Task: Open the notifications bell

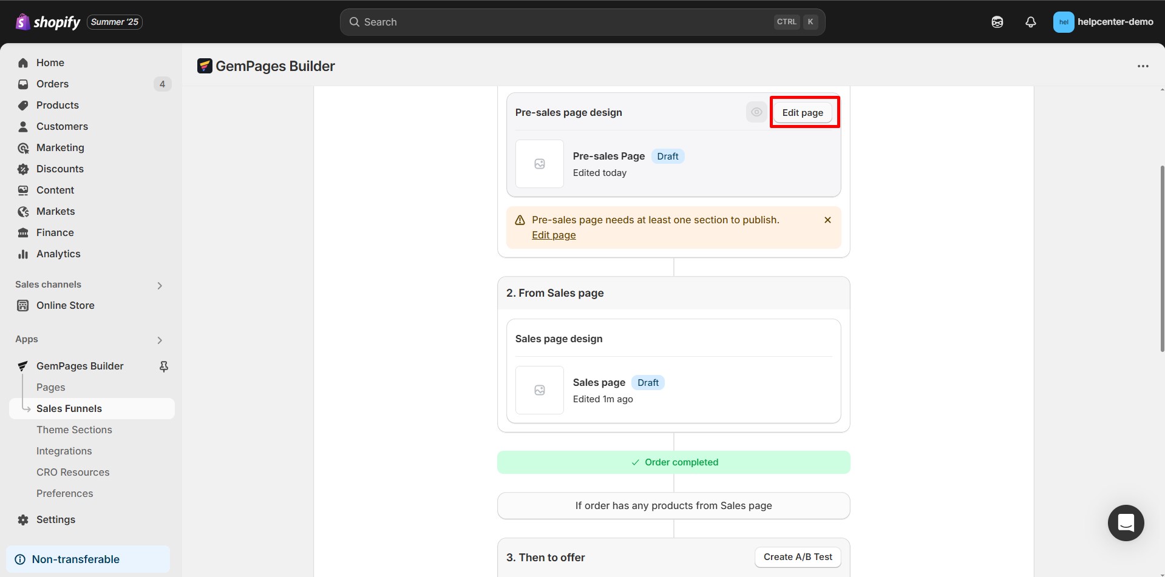Action: pos(1030,22)
